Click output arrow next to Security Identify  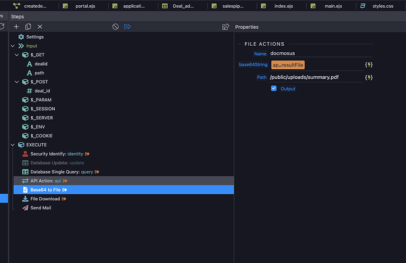coord(87,154)
